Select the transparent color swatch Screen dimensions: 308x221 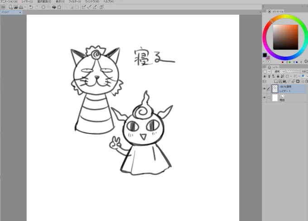[266, 62]
